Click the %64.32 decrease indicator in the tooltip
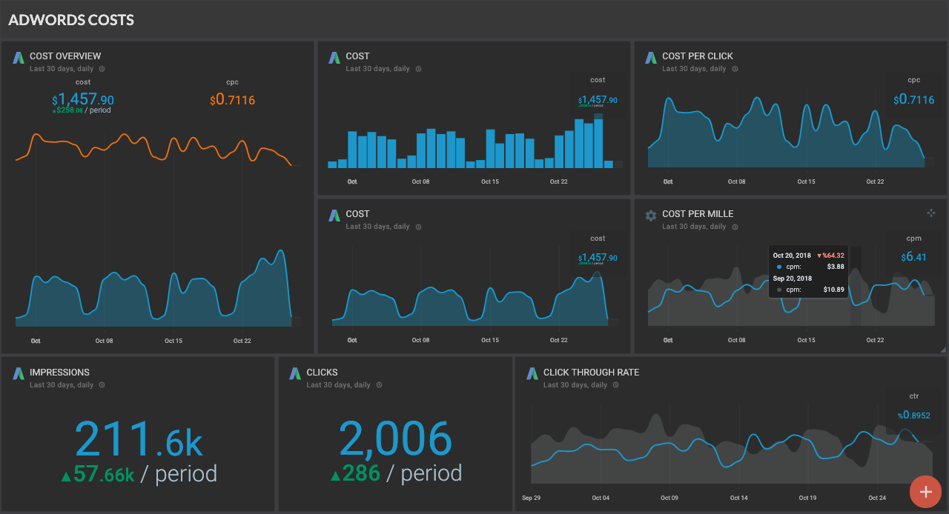Viewport: 949px width, 514px height. (x=830, y=256)
